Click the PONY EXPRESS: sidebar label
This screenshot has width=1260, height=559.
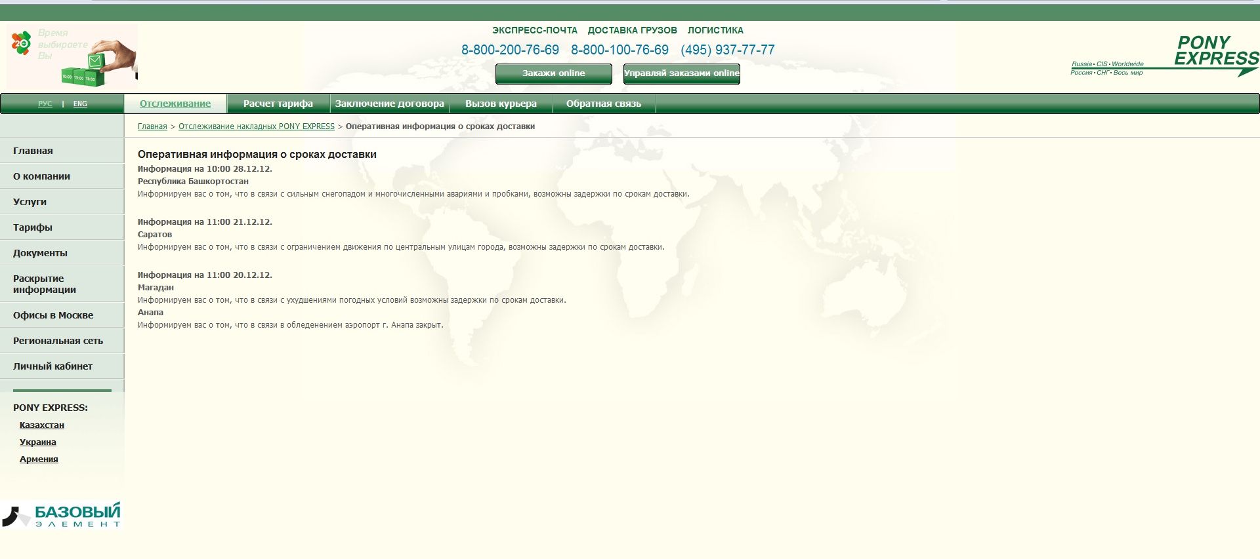point(51,408)
